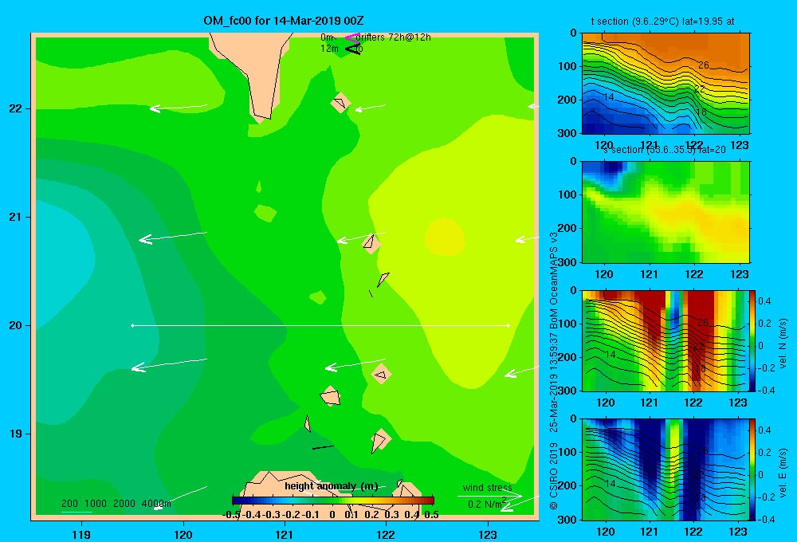Click the 'height anomaly (m)' label

click(332, 486)
